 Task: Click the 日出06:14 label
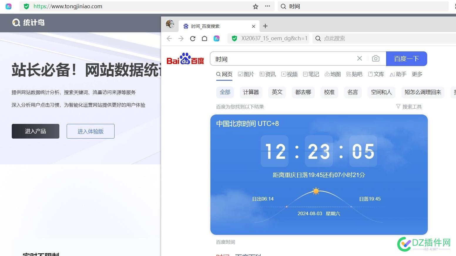click(263, 199)
